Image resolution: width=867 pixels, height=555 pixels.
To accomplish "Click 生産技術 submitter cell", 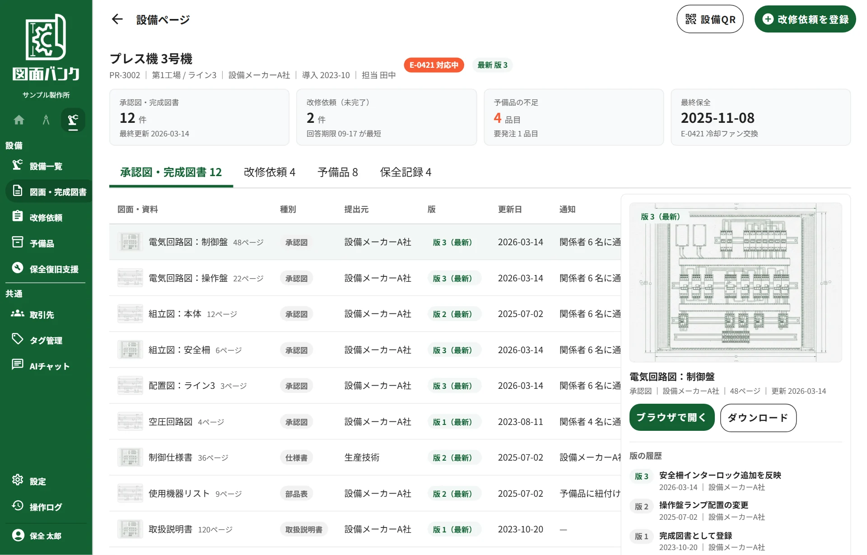I will coord(362,457).
